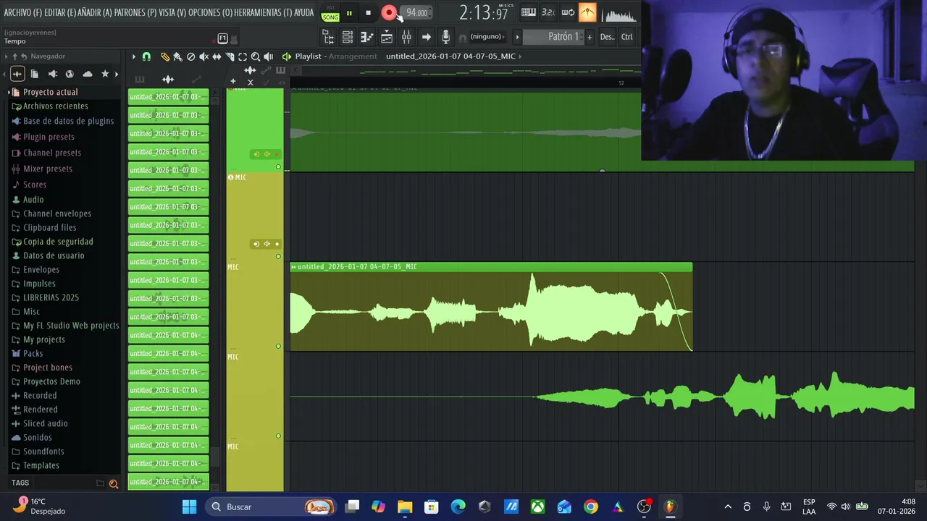Open Windows Start menu

[x=189, y=507]
